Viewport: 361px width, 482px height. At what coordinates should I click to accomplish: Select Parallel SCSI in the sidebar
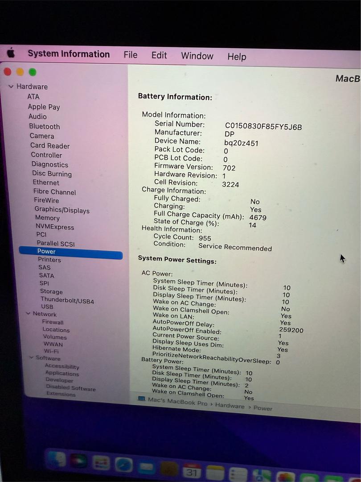[x=56, y=244]
